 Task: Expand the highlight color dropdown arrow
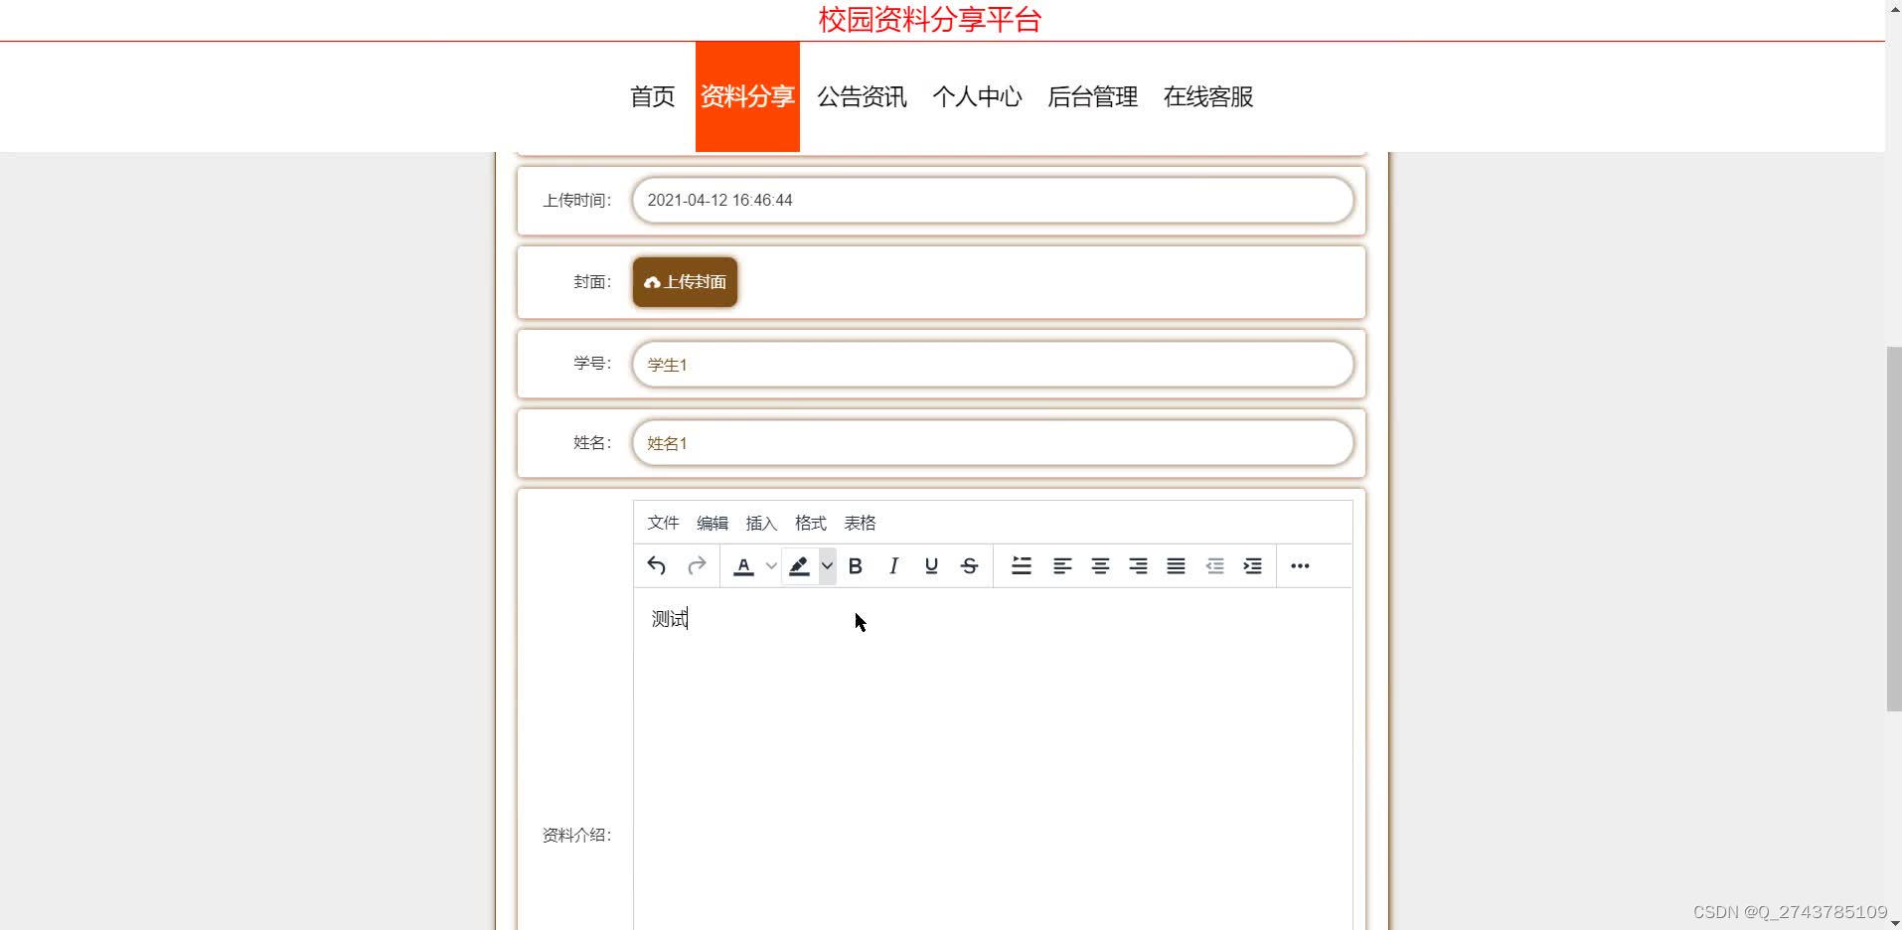click(x=827, y=566)
